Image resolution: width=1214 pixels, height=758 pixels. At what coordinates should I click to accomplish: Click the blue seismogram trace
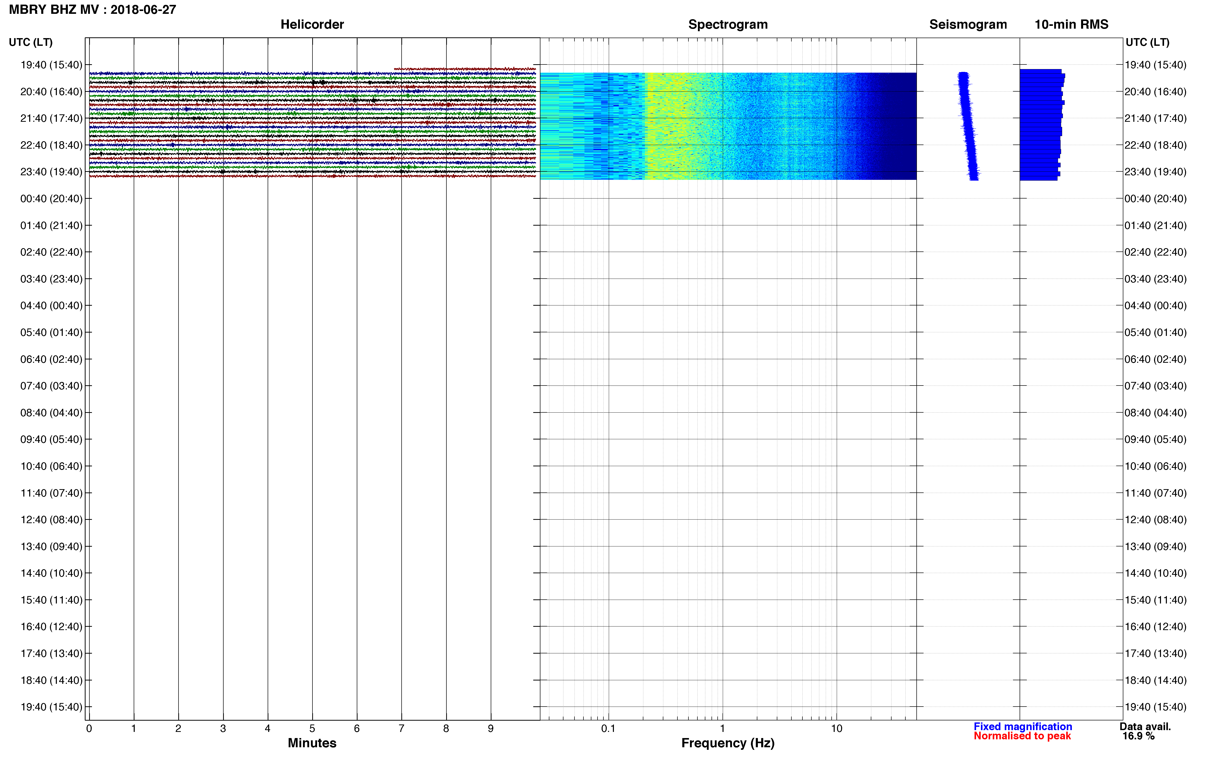[x=966, y=126]
